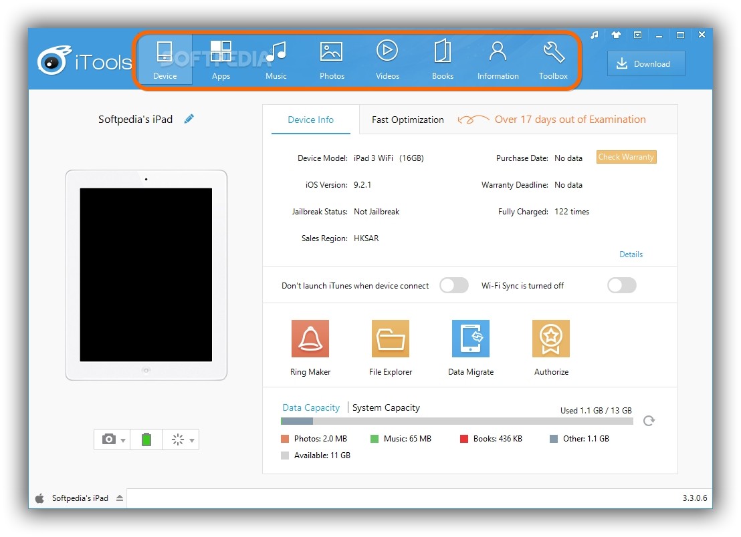
Task: Eject Softpedia's iPad in status bar
Action: click(x=120, y=498)
